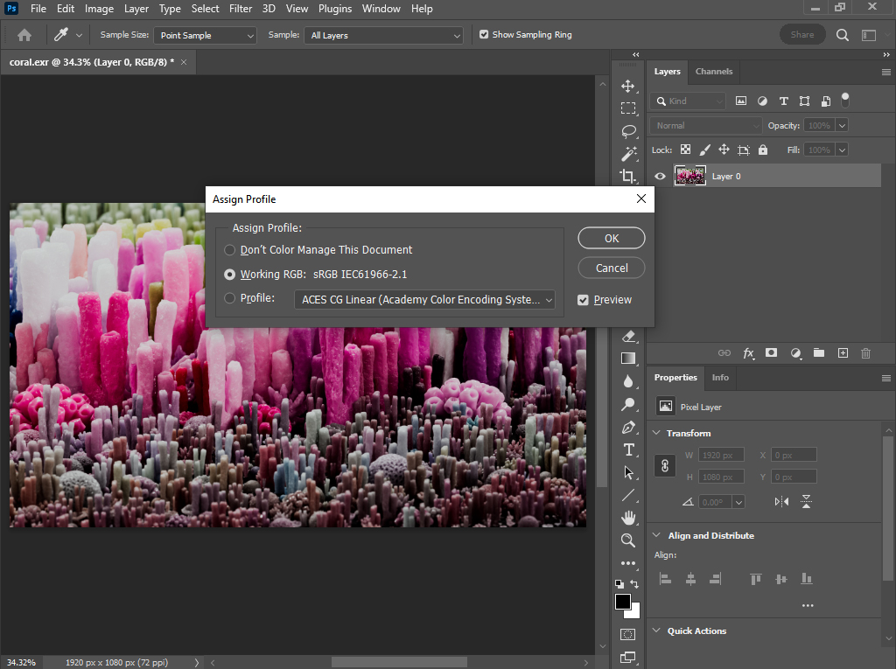Image resolution: width=896 pixels, height=669 pixels.
Task: Open the Filter menu
Action: click(x=240, y=9)
